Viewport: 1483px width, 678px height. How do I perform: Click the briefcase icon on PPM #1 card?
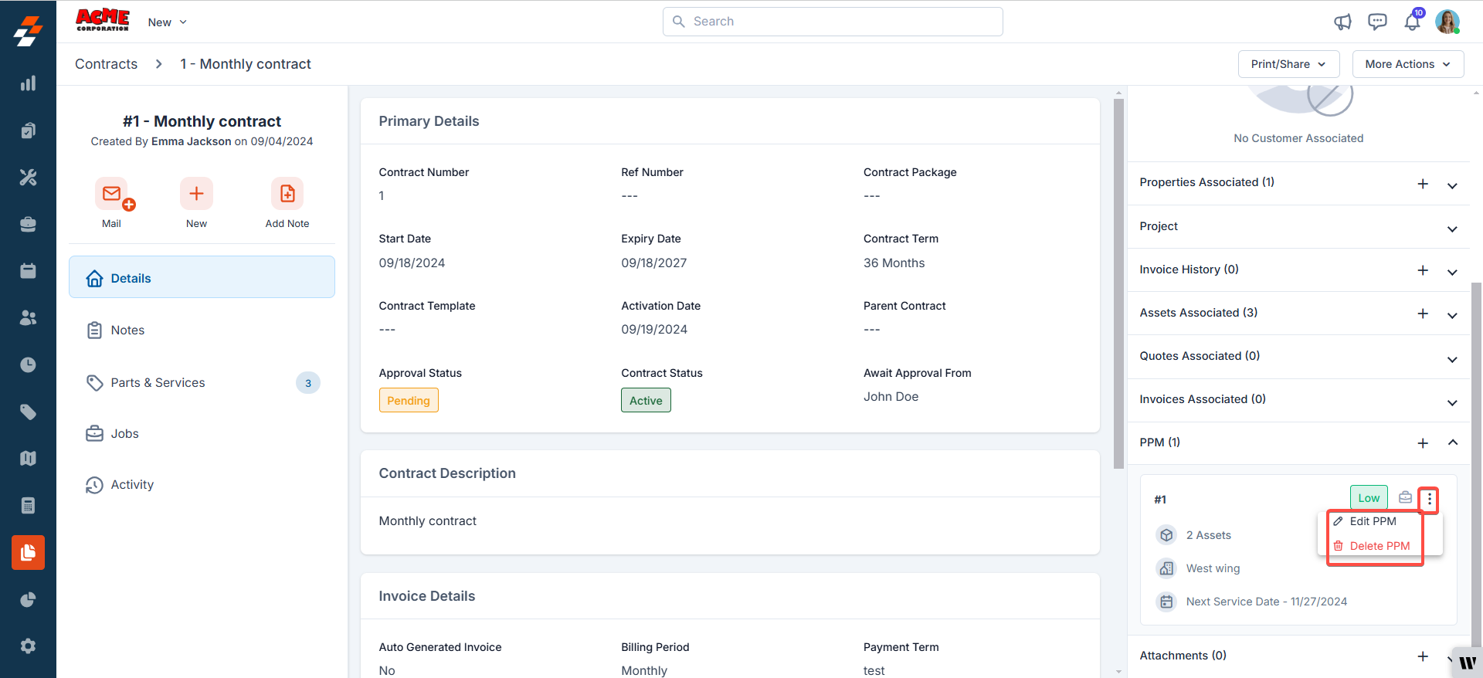point(1405,498)
